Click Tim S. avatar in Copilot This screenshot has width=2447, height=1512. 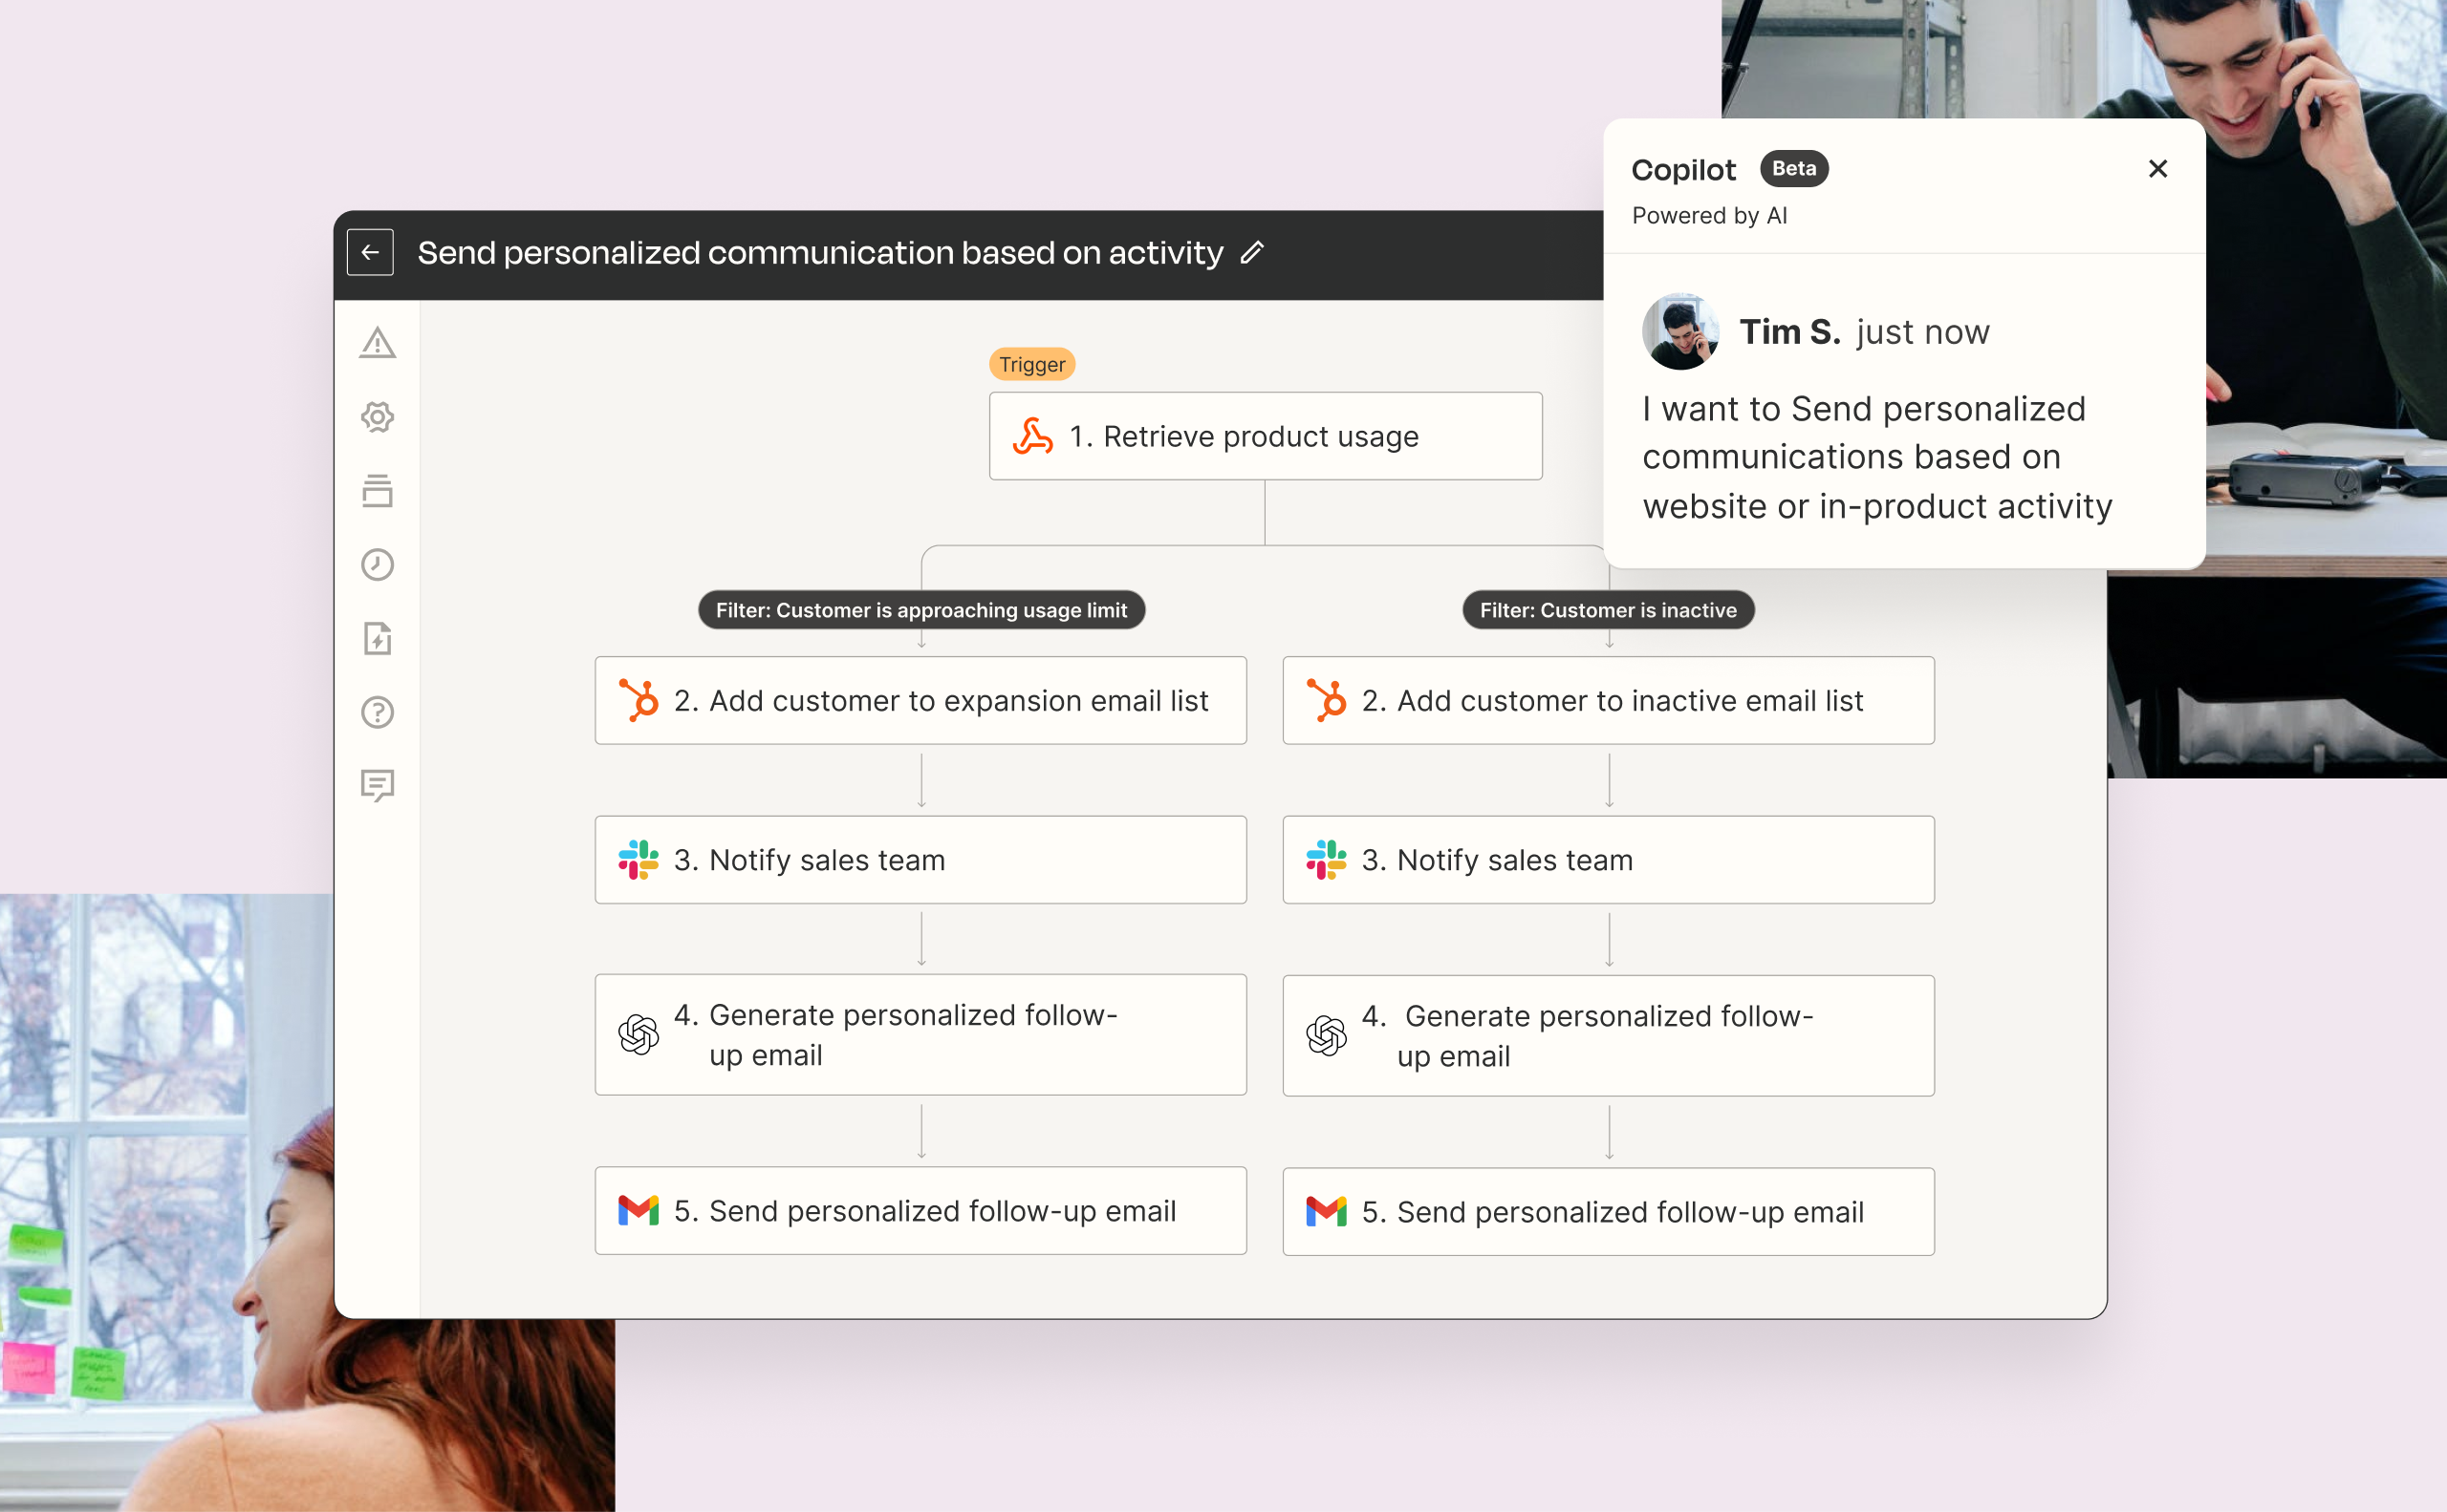click(1679, 332)
